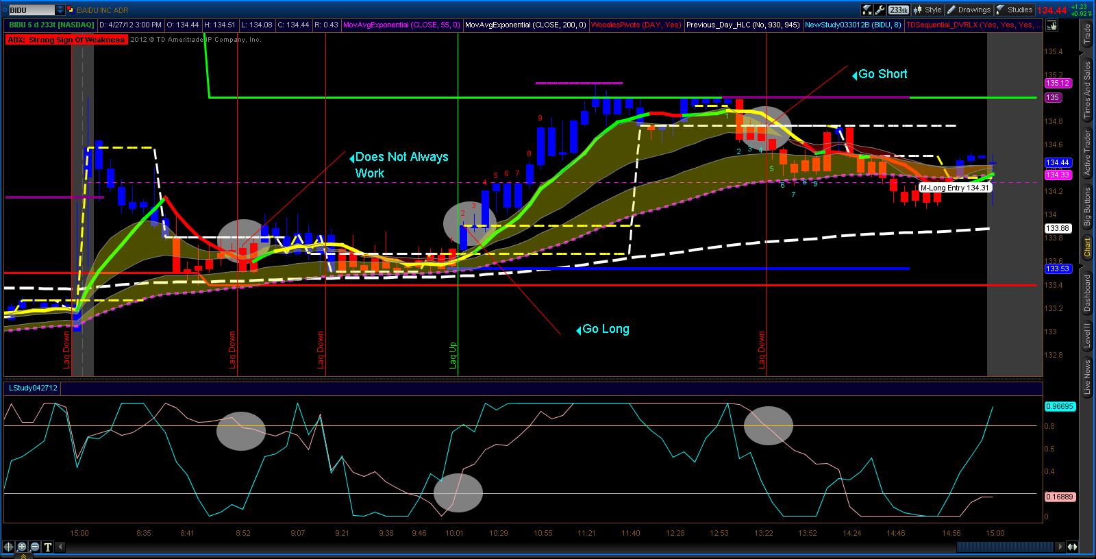This screenshot has height=559, width=1096.
Task: Click the 135.12 price axis label
Action: (x=1058, y=84)
